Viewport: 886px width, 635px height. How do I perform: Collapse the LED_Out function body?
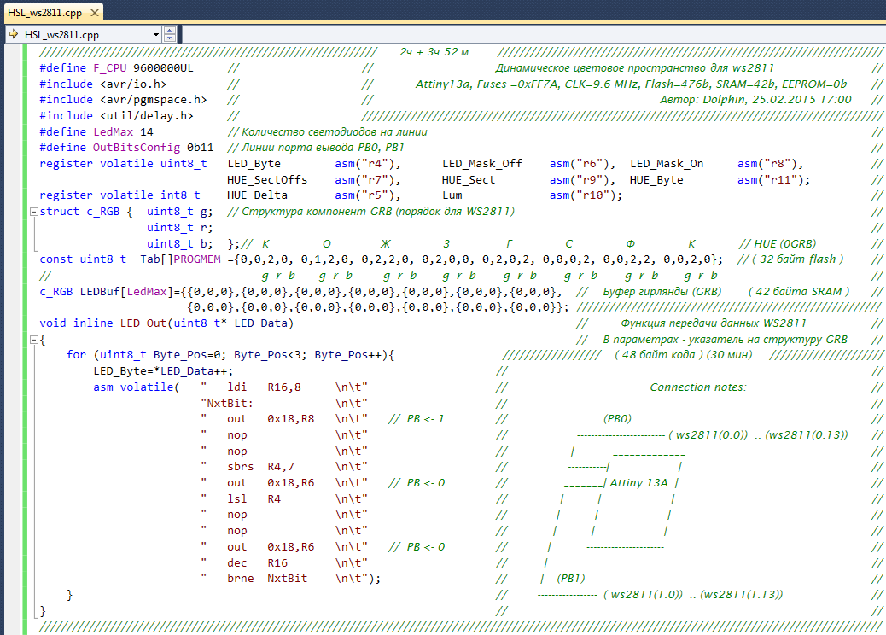tap(32, 340)
